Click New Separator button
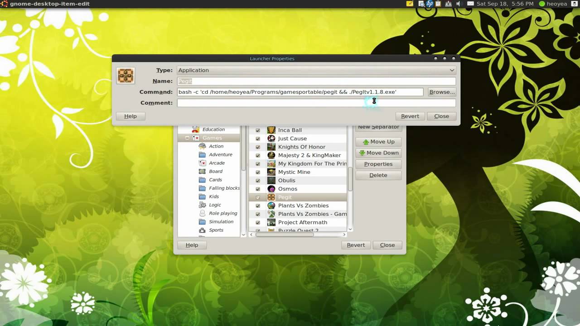The height and width of the screenshot is (326, 580). (x=378, y=128)
